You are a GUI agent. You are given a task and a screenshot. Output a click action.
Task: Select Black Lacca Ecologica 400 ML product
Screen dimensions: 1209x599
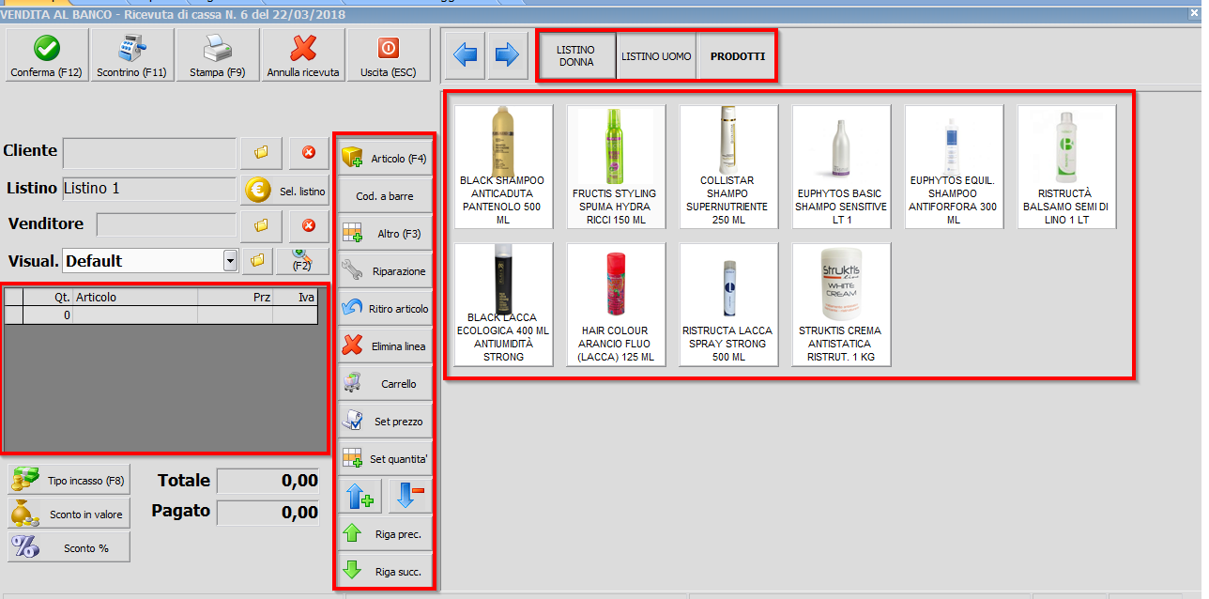coord(503,304)
